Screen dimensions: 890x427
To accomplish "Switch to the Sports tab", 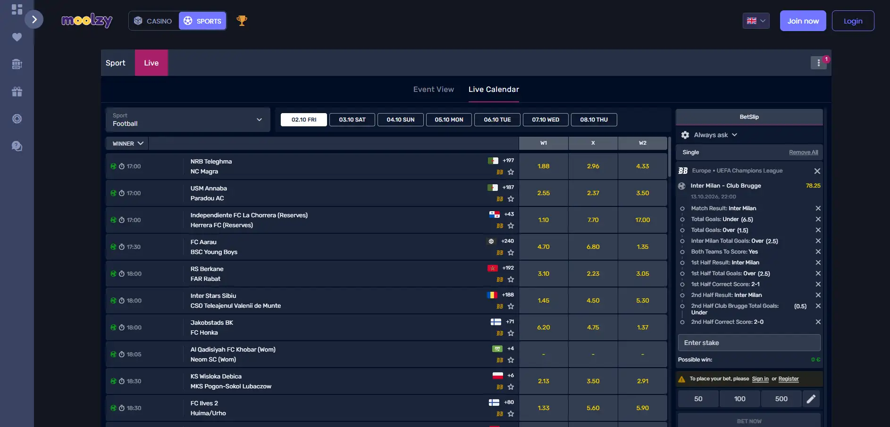I will pos(202,21).
